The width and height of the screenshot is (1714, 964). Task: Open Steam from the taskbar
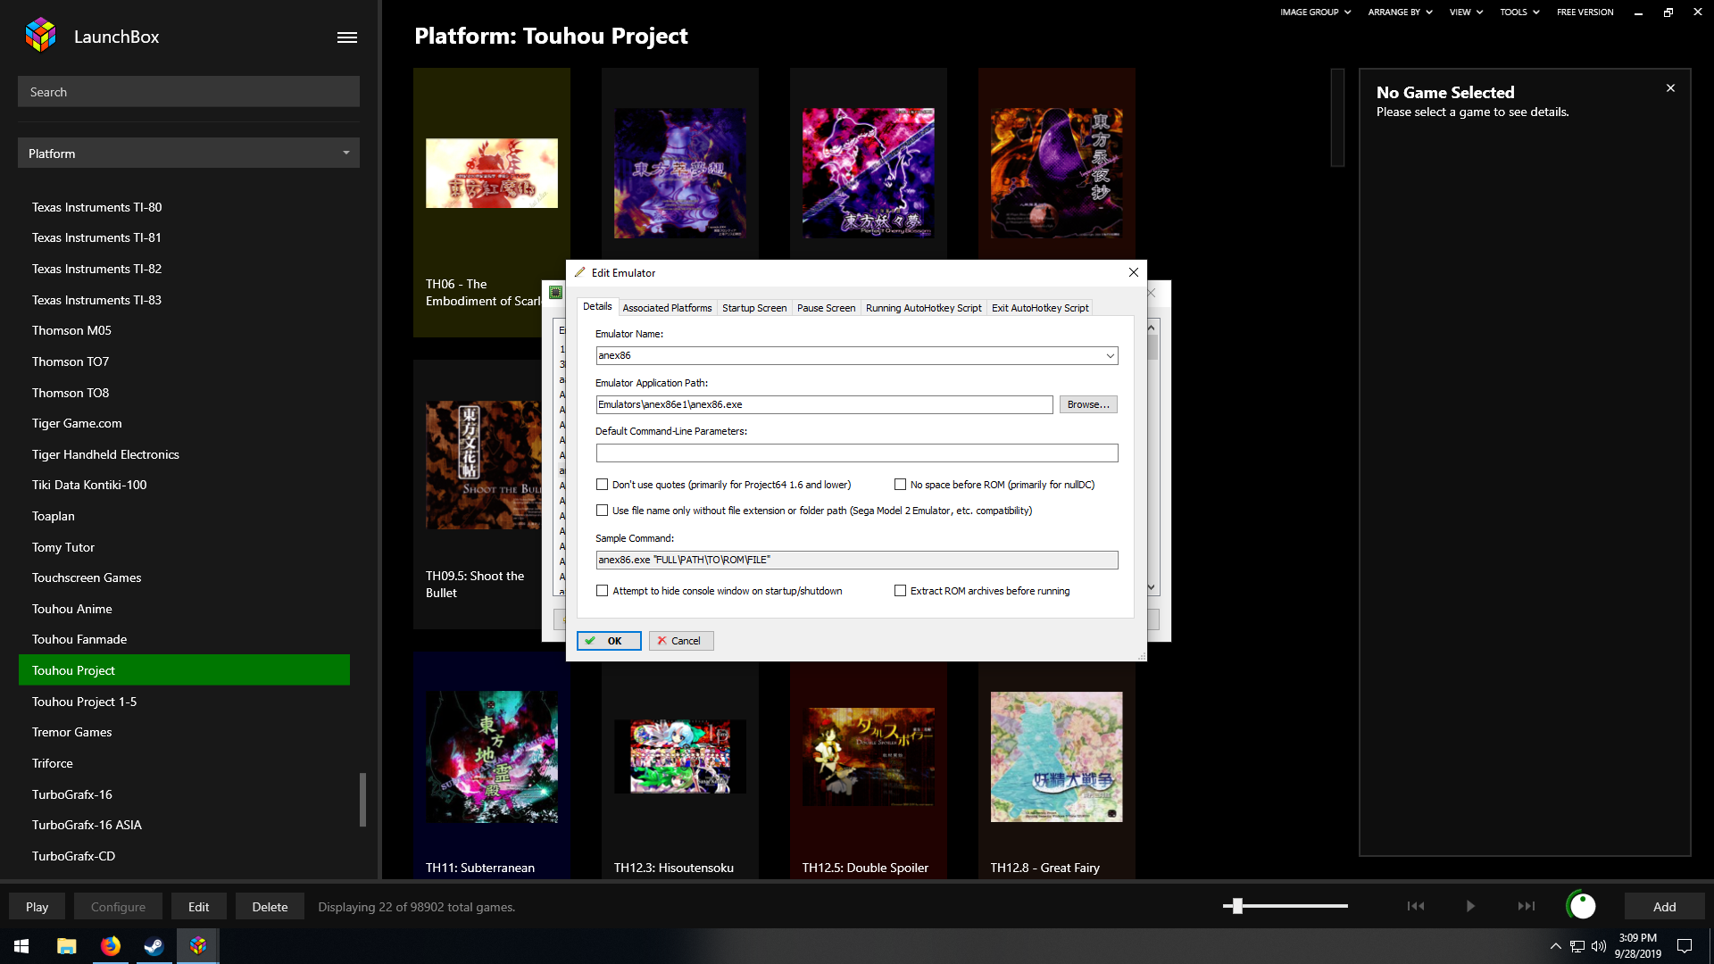(154, 946)
